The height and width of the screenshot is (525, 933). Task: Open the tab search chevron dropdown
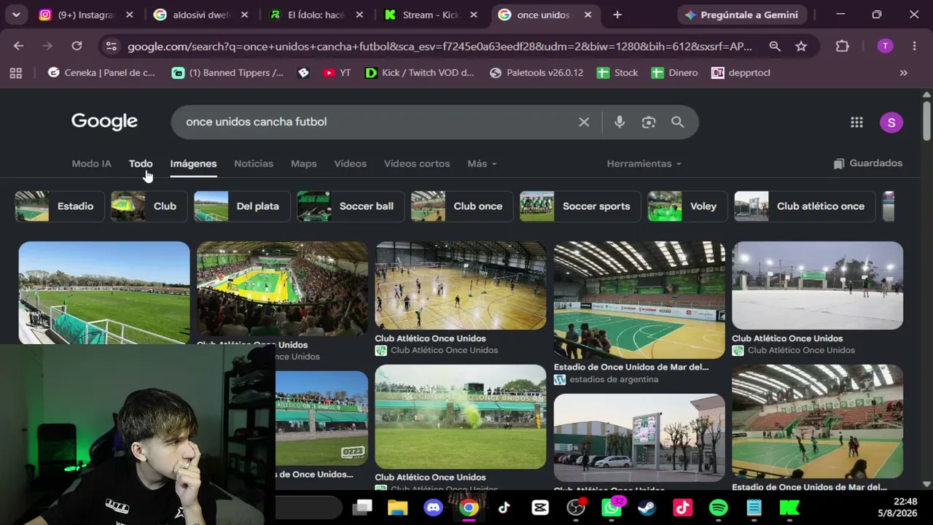coord(16,15)
